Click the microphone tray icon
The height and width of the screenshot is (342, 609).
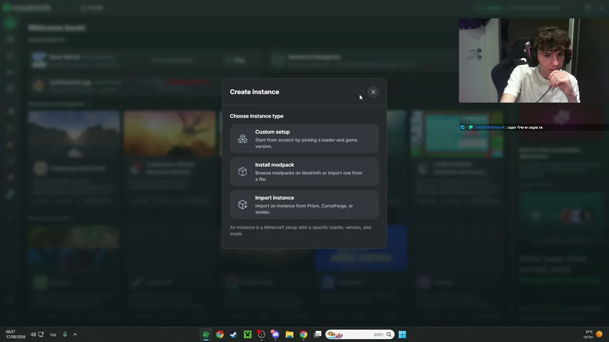(x=65, y=334)
